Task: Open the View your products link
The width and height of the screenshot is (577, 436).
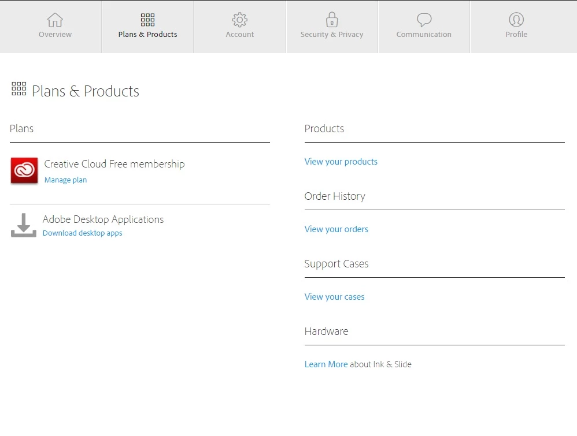Action: [341, 162]
